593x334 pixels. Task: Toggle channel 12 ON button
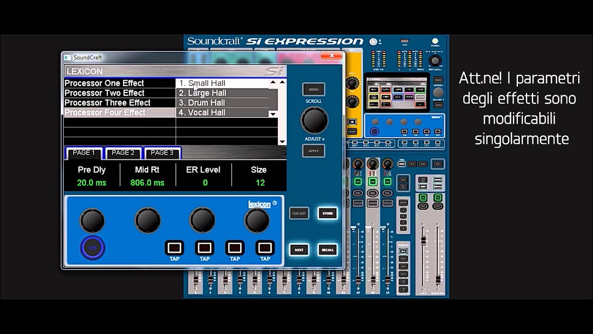point(358,181)
